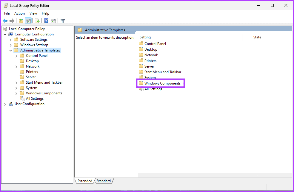The image size is (294, 192).
Task: Expand Windows Settings node
Action: [x=10, y=45]
